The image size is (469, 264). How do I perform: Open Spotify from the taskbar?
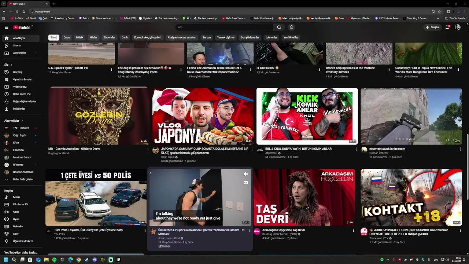(x=54, y=260)
